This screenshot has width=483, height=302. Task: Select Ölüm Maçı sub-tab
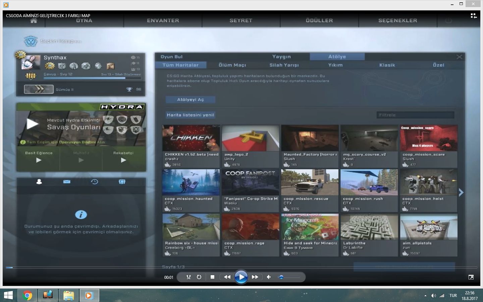pos(232,65)
